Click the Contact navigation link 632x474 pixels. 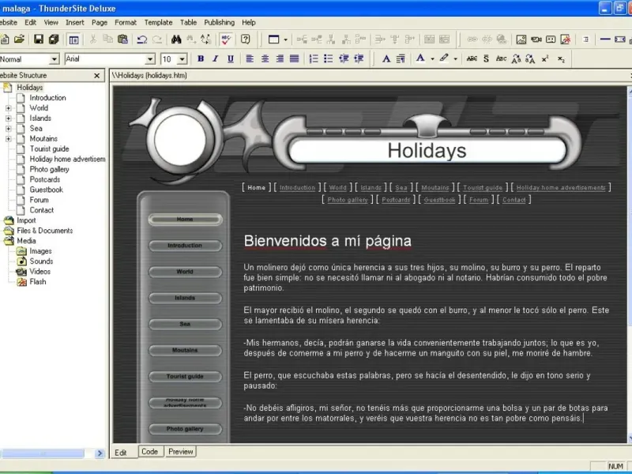pos(514,200)
